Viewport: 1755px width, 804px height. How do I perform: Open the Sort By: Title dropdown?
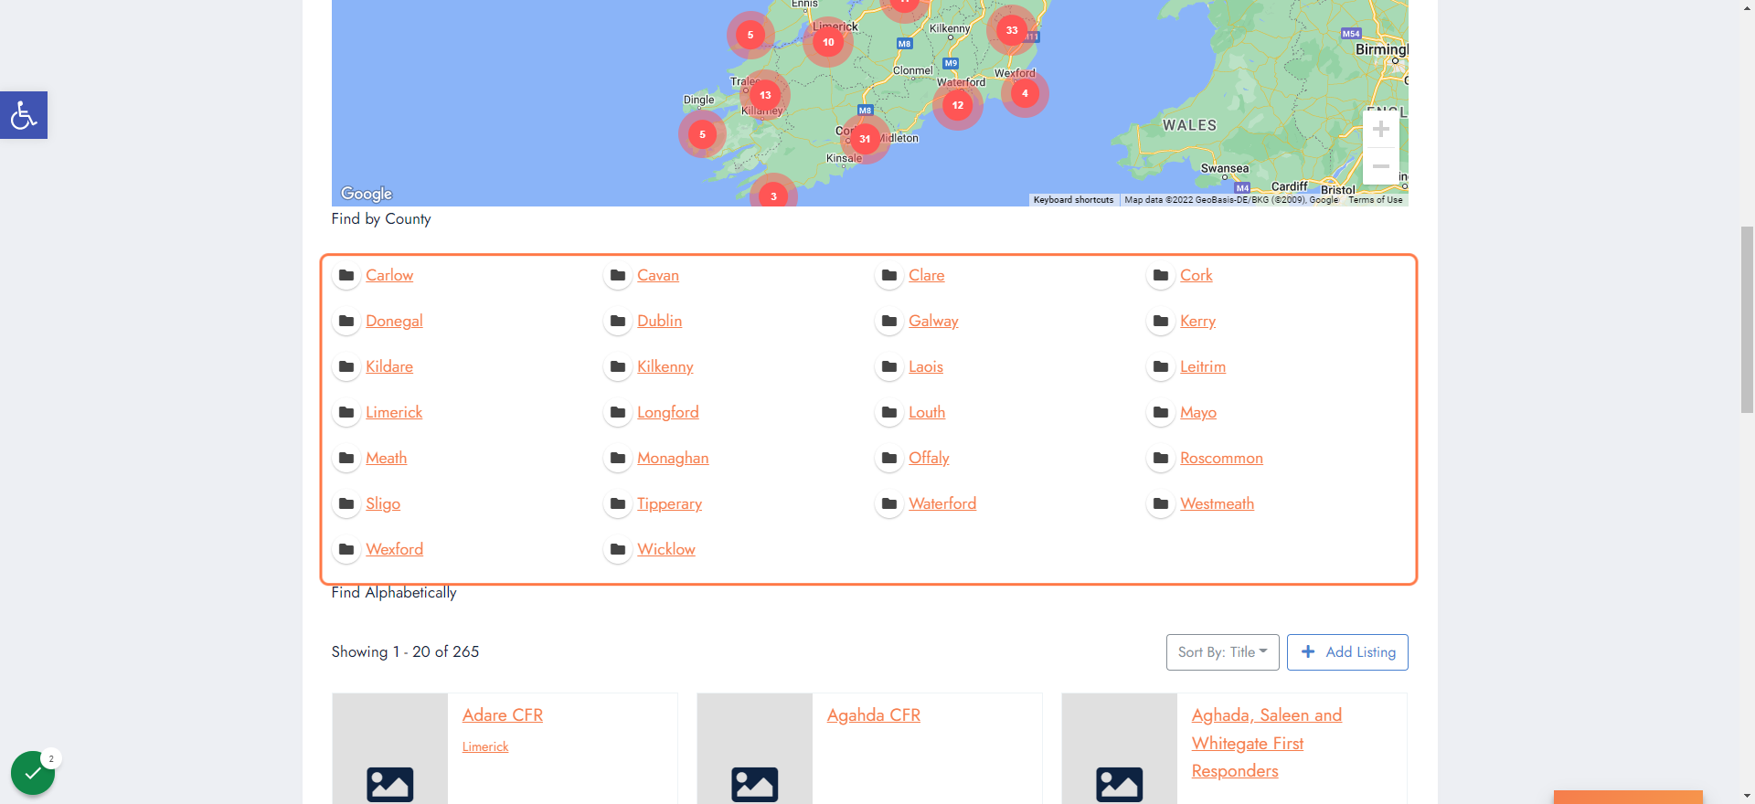1222,652
